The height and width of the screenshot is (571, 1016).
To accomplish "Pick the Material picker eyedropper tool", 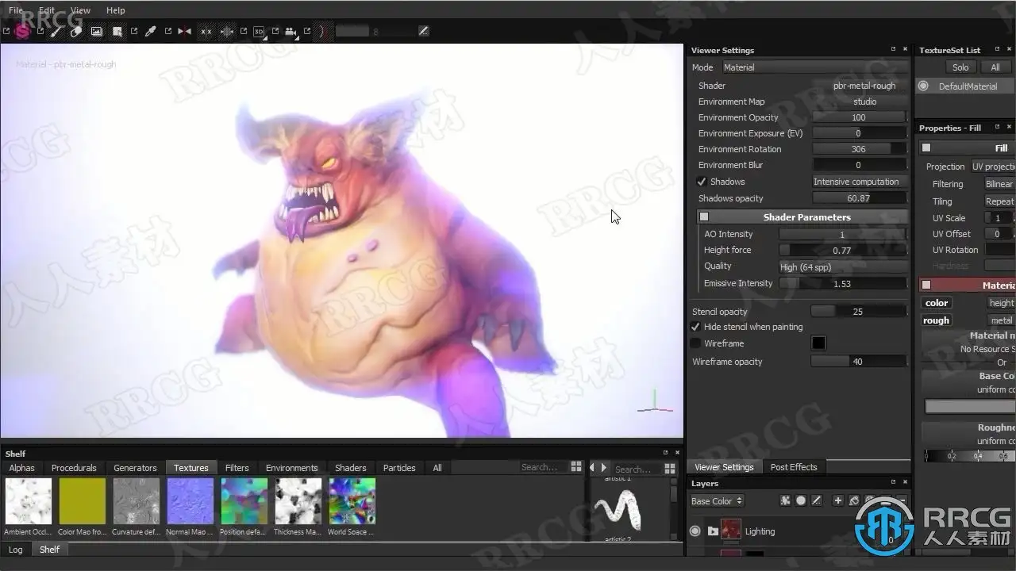I will [x=150, y=32].
